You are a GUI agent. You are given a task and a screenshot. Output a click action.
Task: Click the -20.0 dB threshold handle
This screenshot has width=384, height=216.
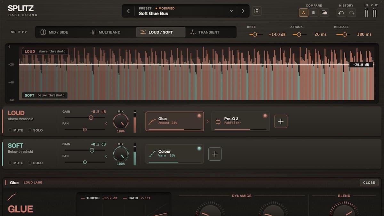361,65
